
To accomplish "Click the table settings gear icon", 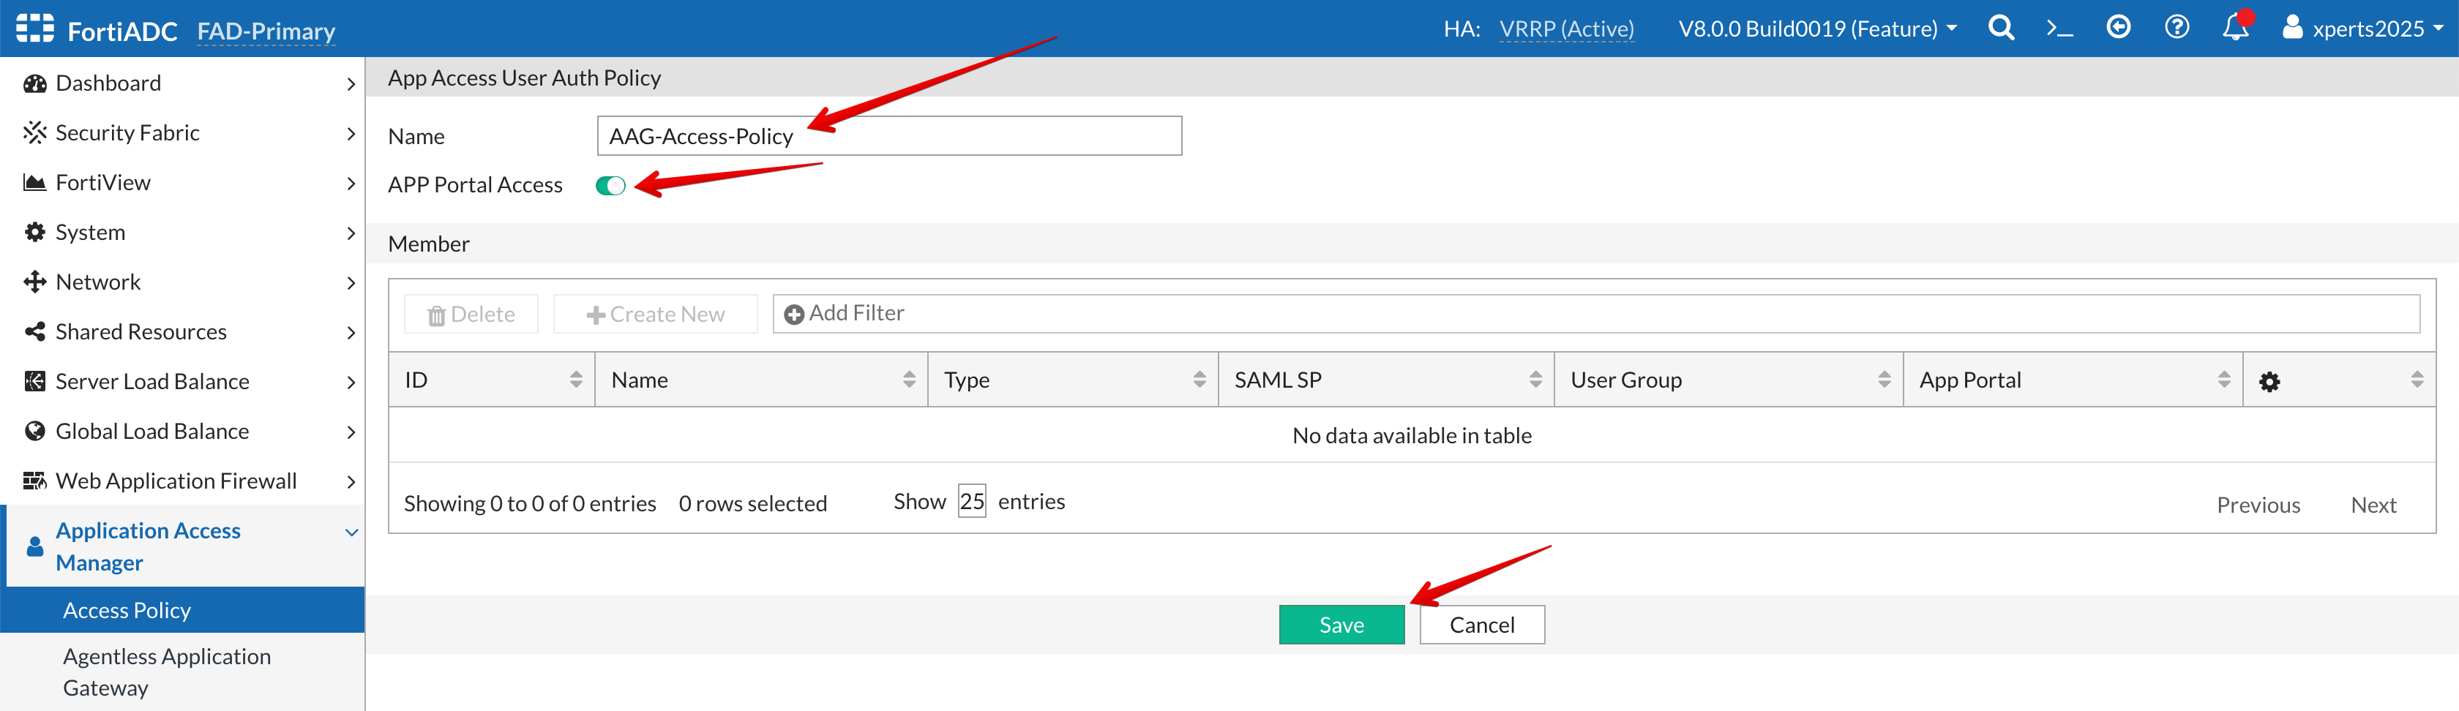I will tap(2269, 382).
